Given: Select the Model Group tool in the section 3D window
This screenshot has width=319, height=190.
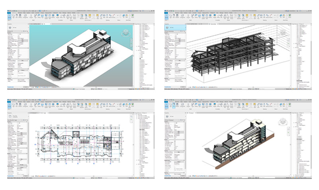Looking at the screenshot, I should [x=232, y=105].
